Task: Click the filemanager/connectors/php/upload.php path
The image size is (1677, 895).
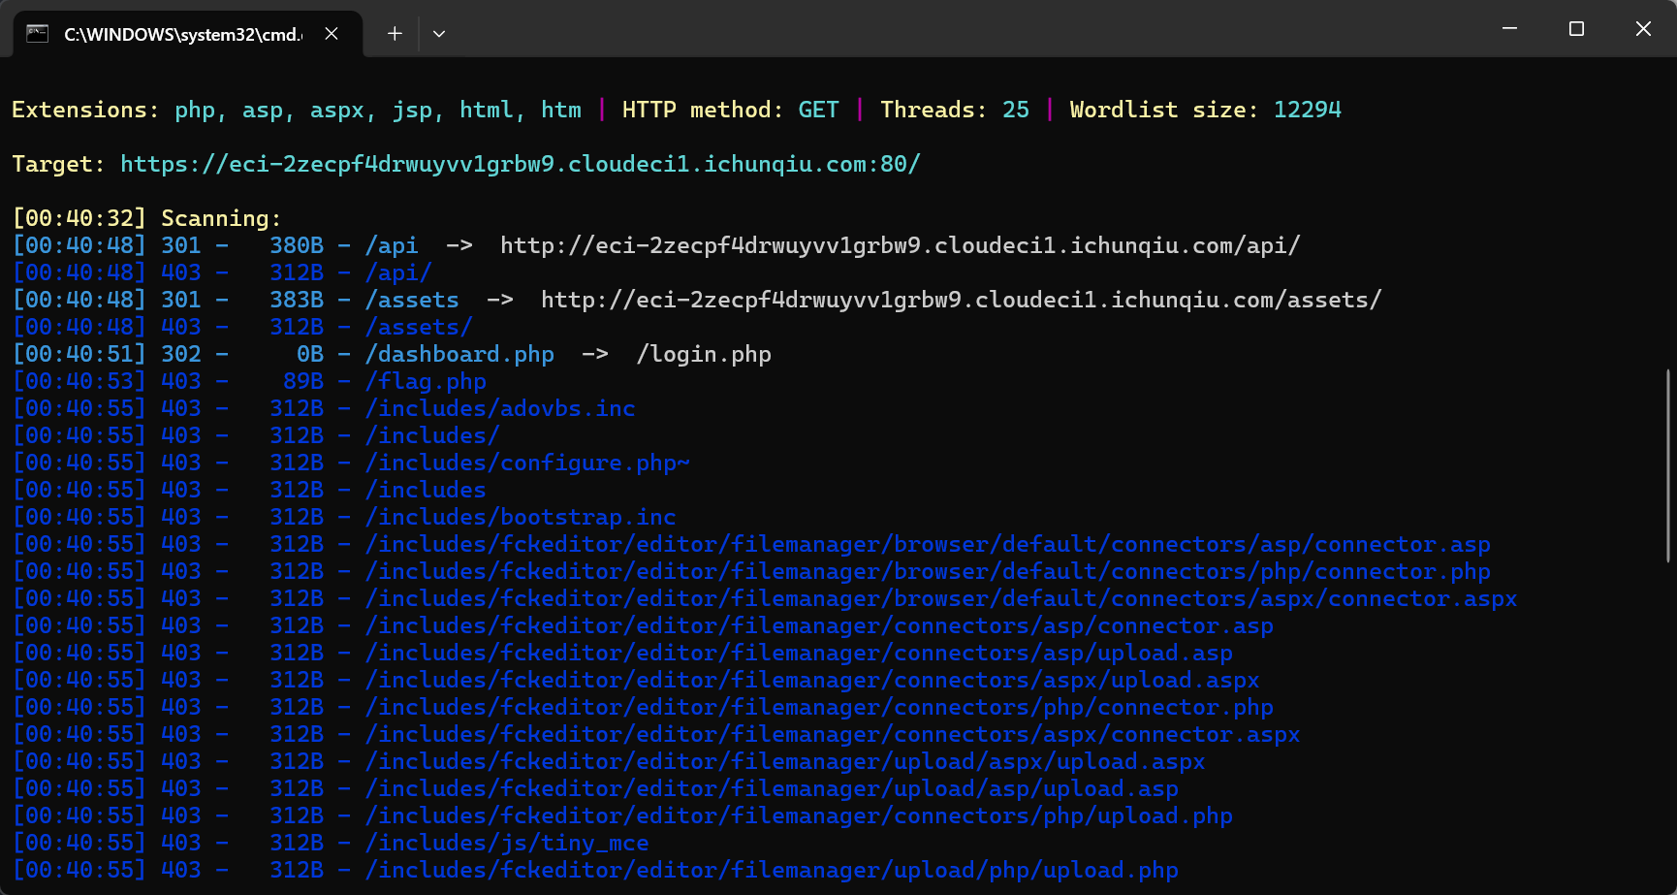Action: pos(799,815)
